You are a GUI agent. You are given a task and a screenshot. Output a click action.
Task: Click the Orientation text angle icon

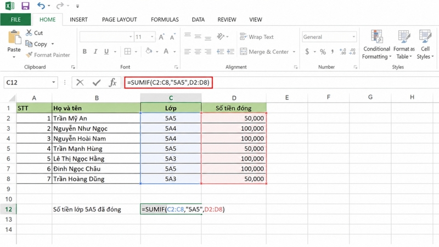(221, 36)
